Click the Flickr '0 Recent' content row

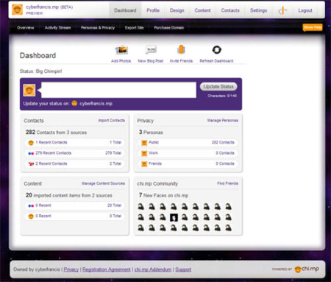(75, 205)
